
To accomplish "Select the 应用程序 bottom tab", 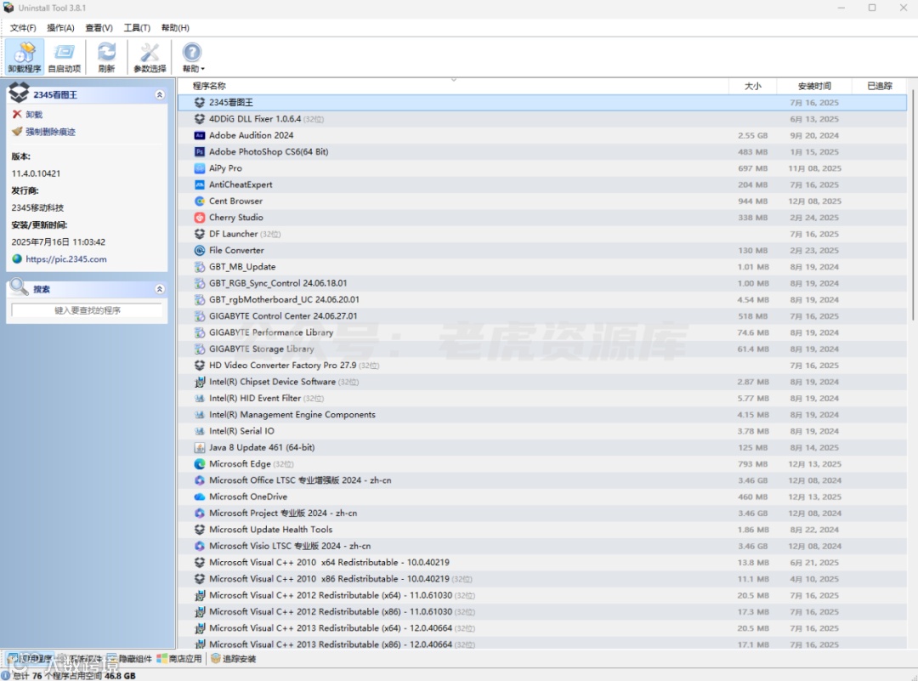I will [x=30, y=659].
